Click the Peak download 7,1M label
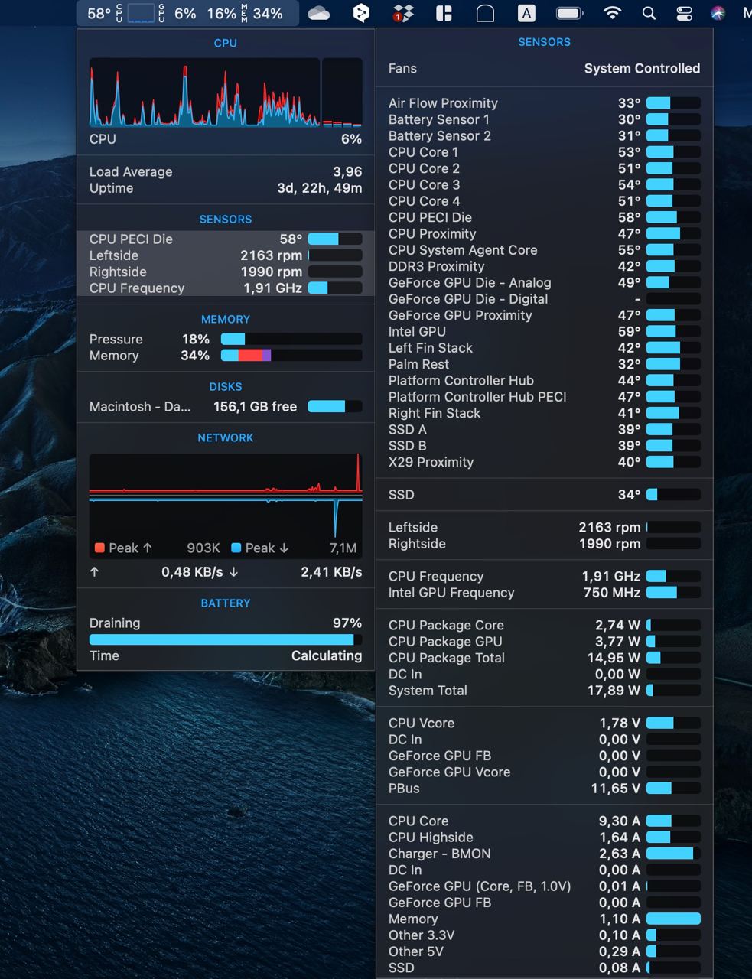This screenshot has height=979, width=752. (294, 548)
